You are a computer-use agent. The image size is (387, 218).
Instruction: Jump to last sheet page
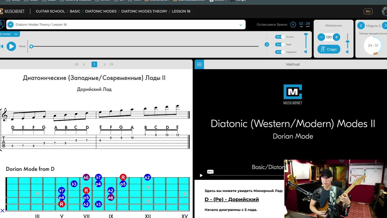click(112, 64)
